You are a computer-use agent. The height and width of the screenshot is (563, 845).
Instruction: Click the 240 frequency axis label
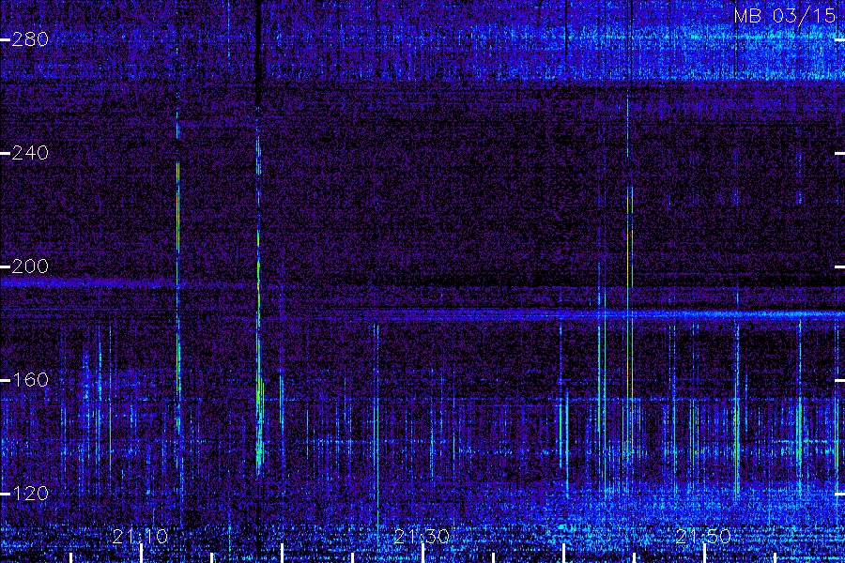point(30,153)
